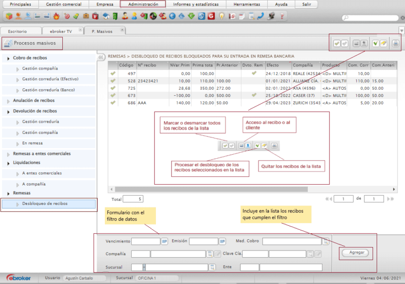The height and width of the screenshot is (284, 405).
Task: Click the colored cube icon in main toolbar
Action: (x=9, y=16)
